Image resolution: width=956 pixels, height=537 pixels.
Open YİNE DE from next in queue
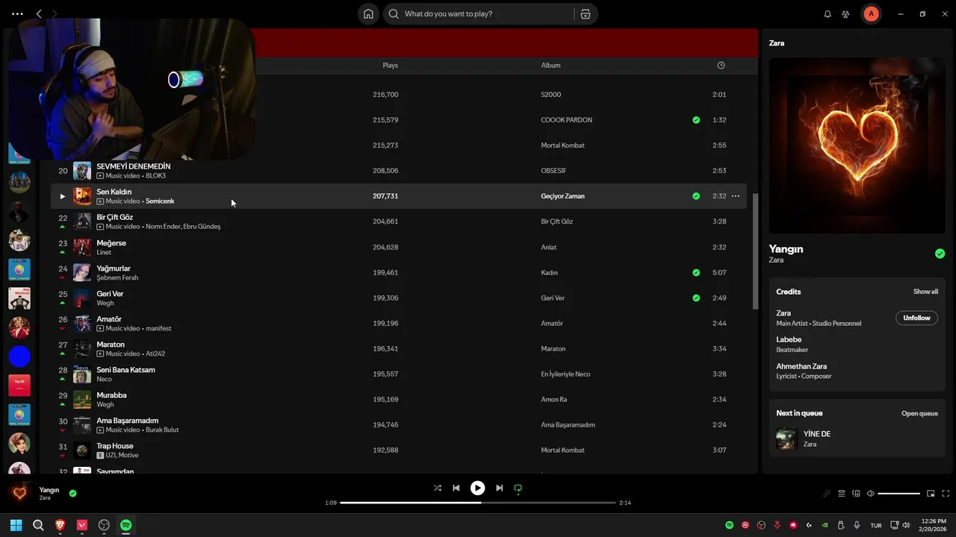coord(816,434)
